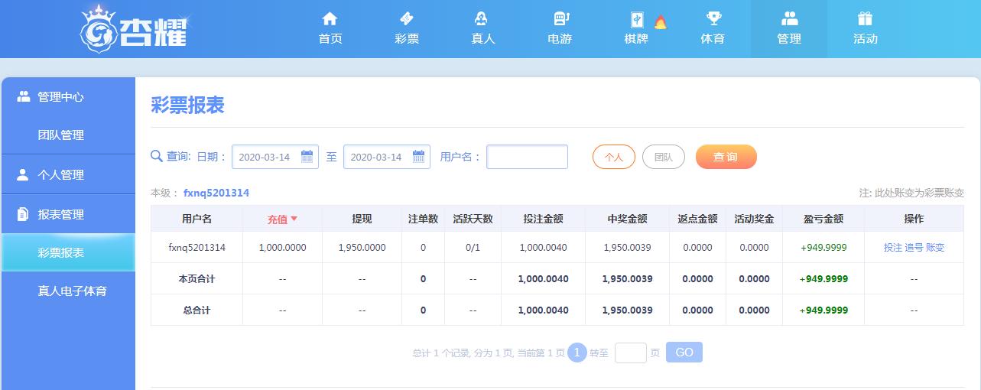981x390 pixels.
Task: Click the 体育 trophy icon
Action: [x=713, y=19]
